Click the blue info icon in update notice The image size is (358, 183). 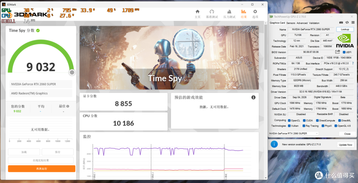274,144
